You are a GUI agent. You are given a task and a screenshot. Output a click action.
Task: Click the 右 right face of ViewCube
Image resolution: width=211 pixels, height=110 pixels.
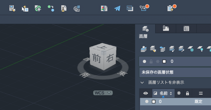[x=110, y=58]
